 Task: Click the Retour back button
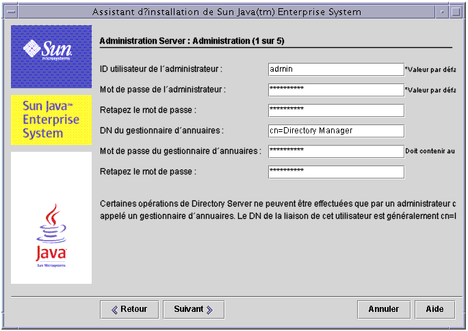[129, 310]
